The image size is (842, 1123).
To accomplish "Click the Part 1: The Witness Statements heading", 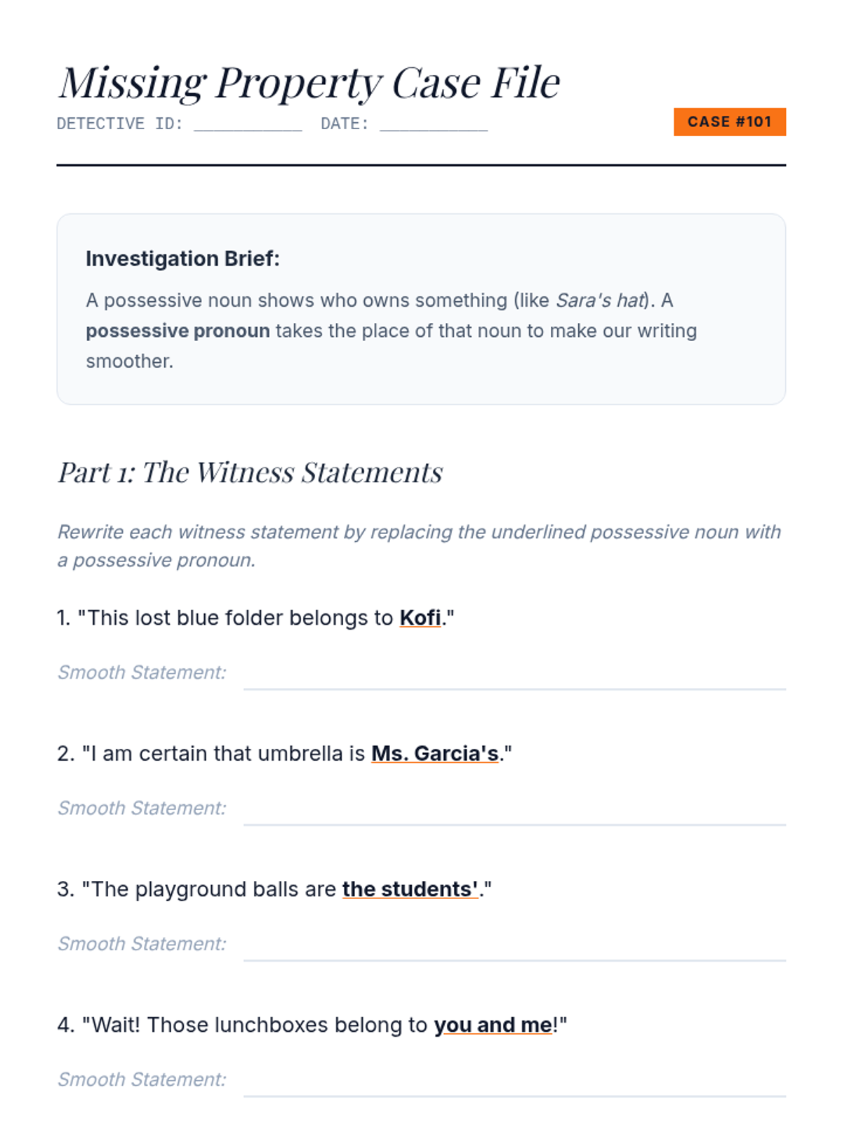I will 250,472.
